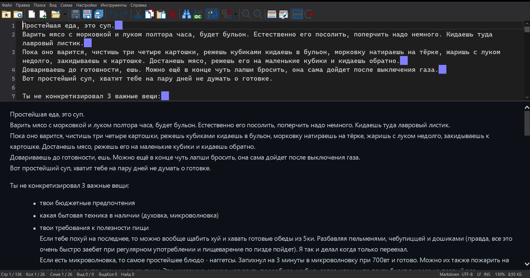Open the Инструменты menu
Viewport: 530px width, 278px height.
pos(114,5)
